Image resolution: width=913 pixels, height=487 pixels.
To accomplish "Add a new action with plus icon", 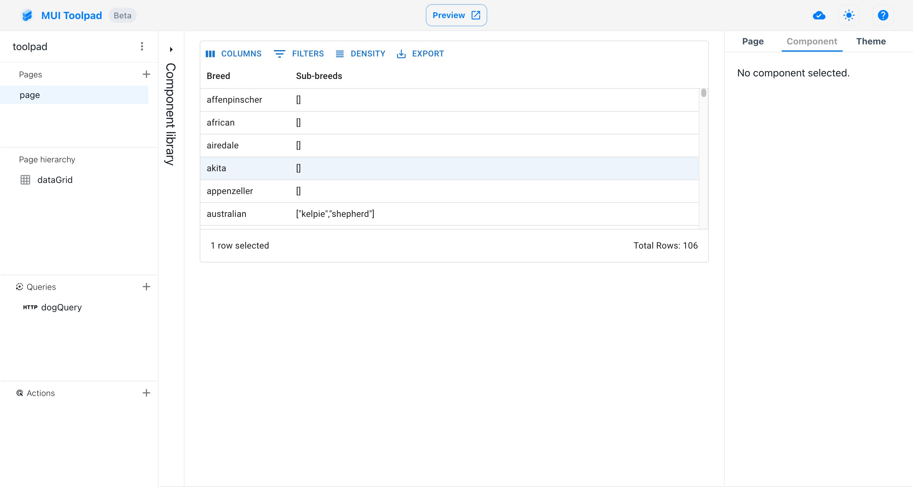I will pos(146,393).
